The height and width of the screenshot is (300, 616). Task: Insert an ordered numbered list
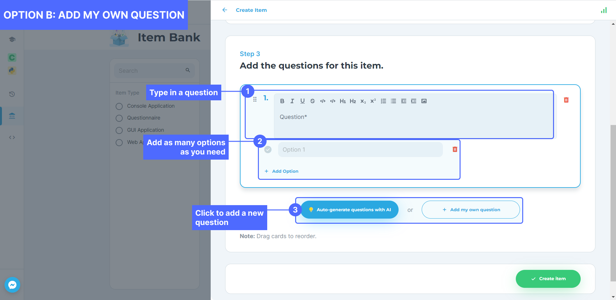[383, 101]
